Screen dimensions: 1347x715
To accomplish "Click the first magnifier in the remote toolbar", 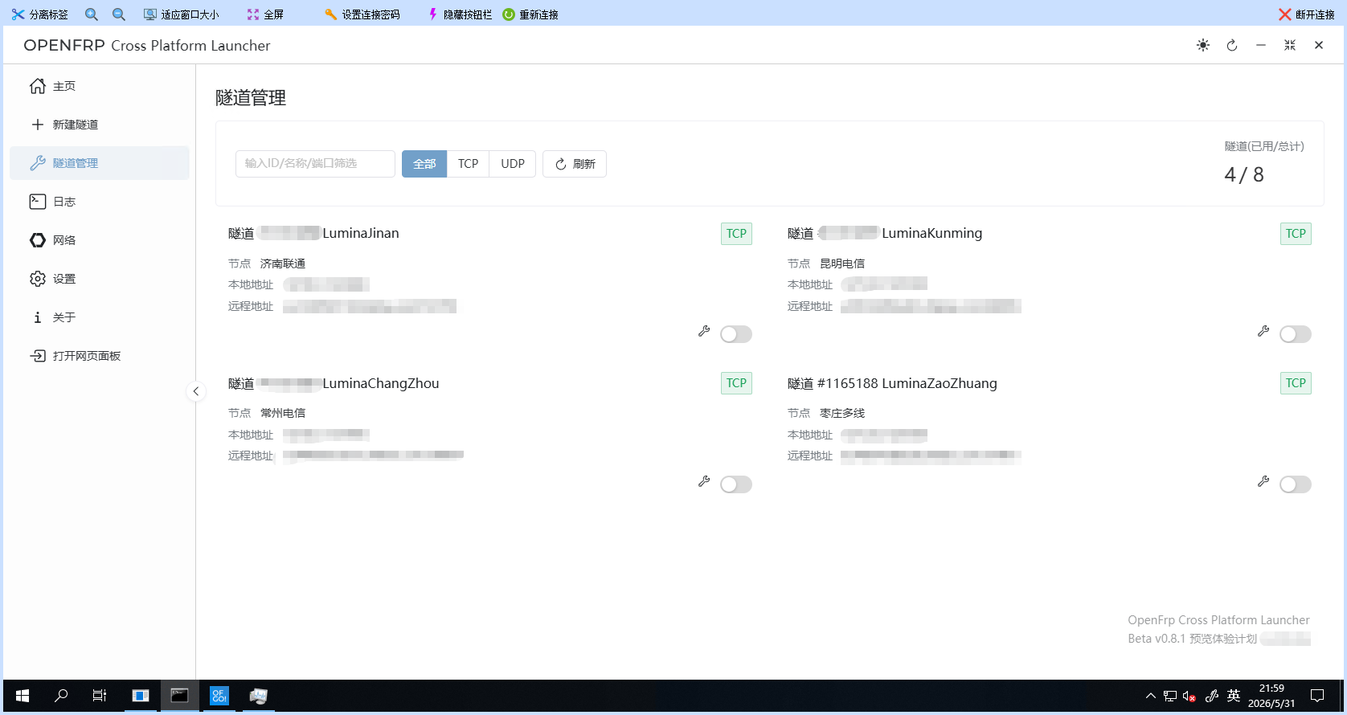I will click(92, 14).
